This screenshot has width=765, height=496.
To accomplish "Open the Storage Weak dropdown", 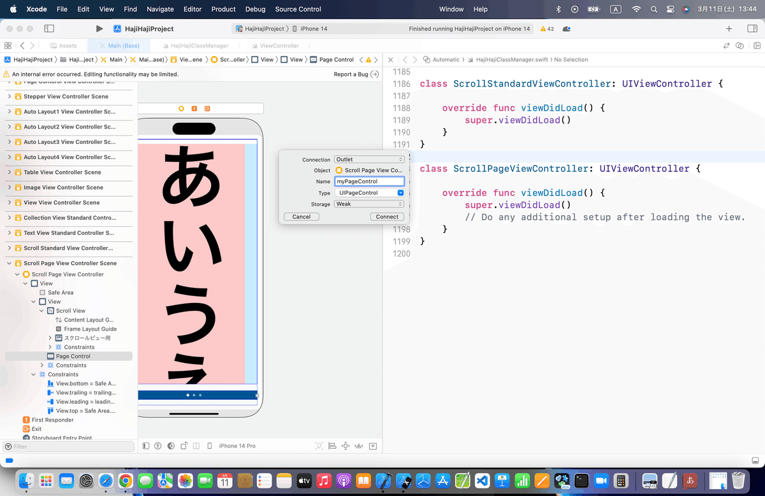I will pos(369,204).
